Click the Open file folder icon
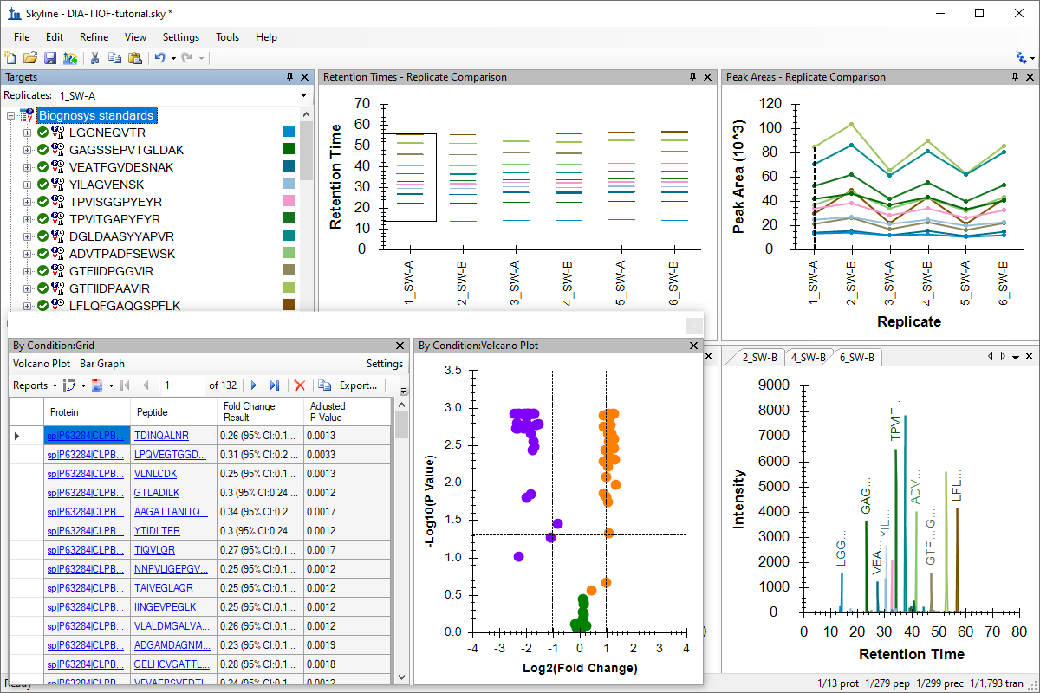The image size is (1040, 693). click(30, 58)
